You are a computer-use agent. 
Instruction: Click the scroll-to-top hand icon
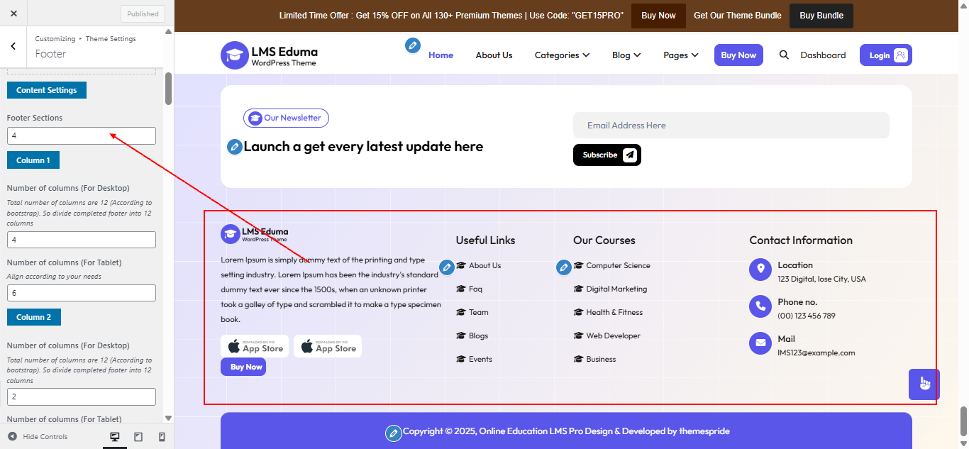click(x=923, y=384)
